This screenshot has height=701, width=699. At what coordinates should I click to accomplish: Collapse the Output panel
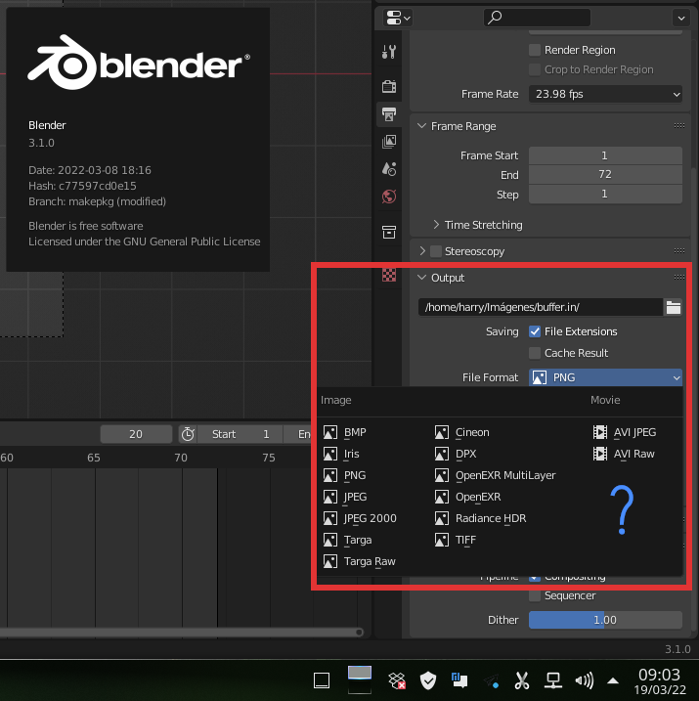click(421, 278)
